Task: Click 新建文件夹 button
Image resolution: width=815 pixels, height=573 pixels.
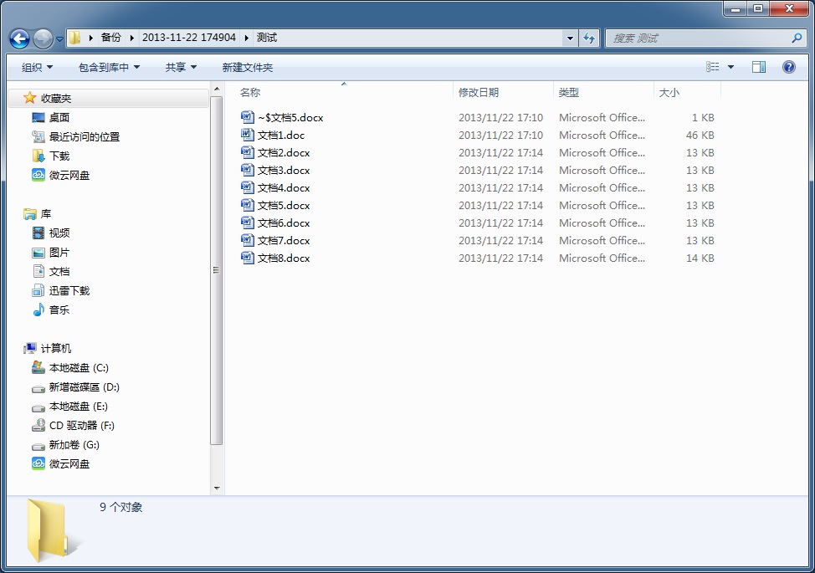Action: point(248,67)
